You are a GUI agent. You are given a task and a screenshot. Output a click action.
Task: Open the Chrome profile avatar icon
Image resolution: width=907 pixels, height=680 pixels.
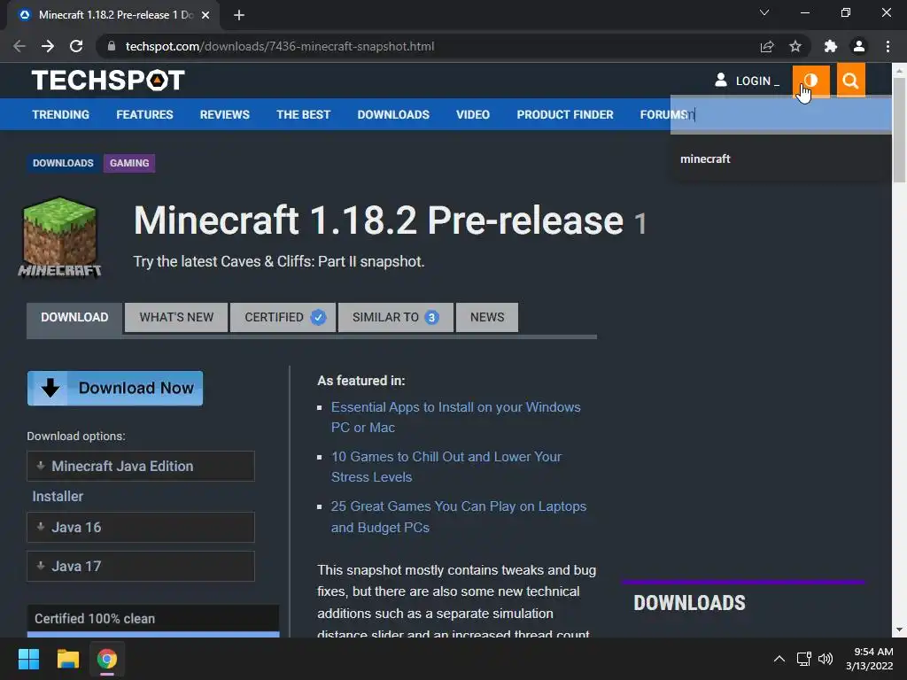[x=859, y=46]
